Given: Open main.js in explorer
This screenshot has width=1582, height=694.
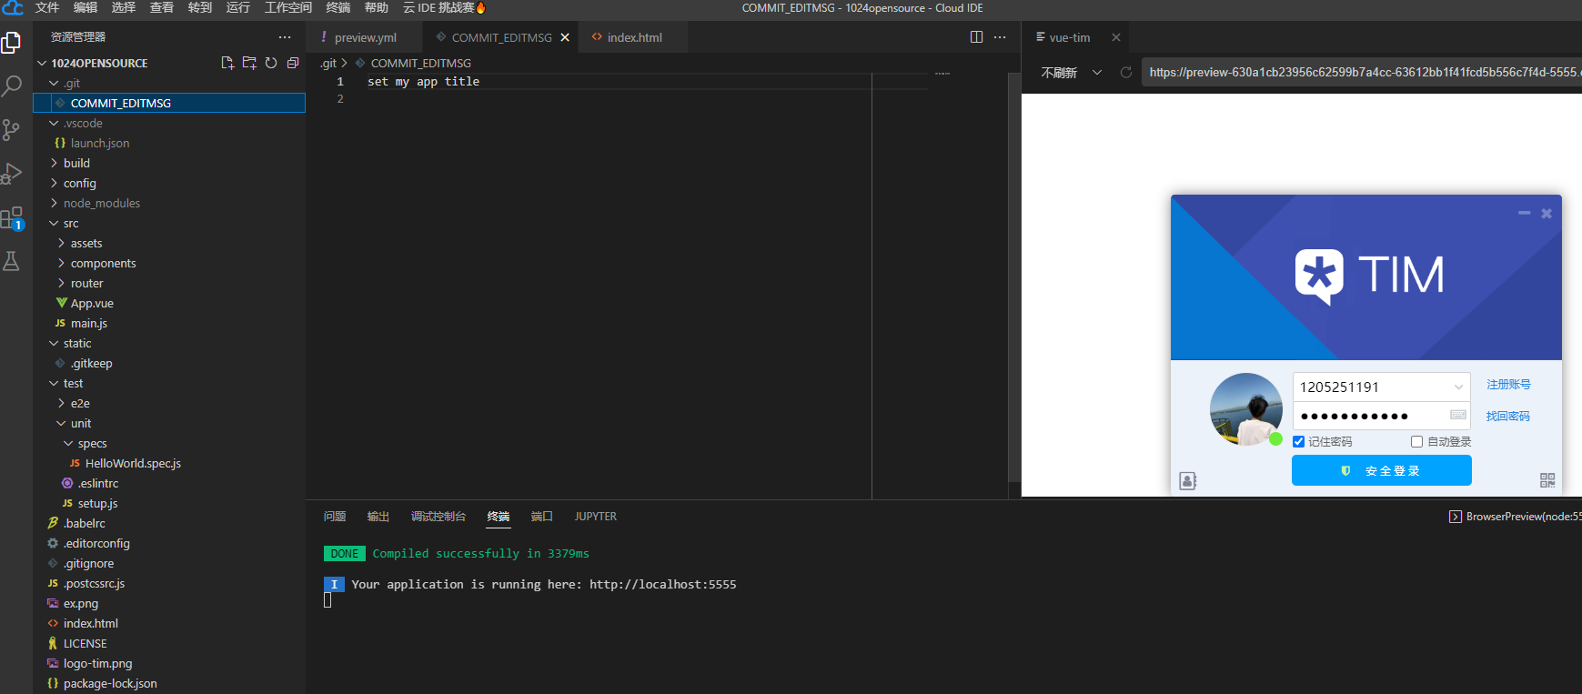Looking at the screenshot, I should pos(89,323).
